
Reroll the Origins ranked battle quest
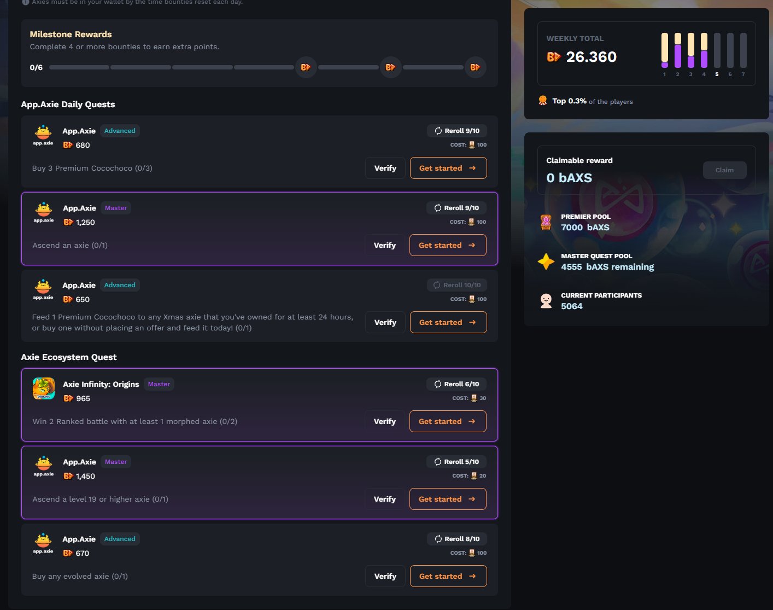pos(456,384)
